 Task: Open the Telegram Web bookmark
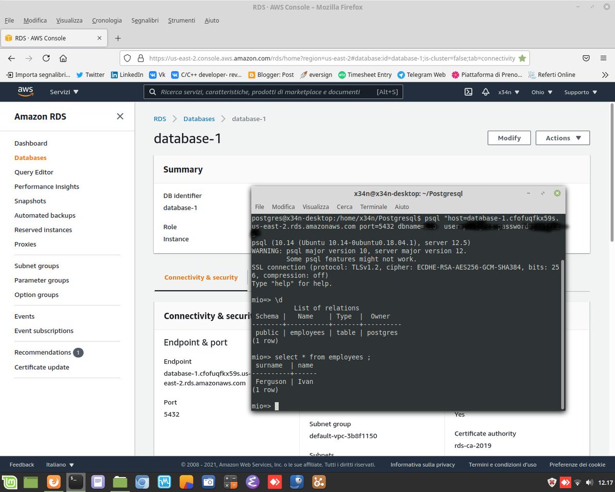click(421, 75)
